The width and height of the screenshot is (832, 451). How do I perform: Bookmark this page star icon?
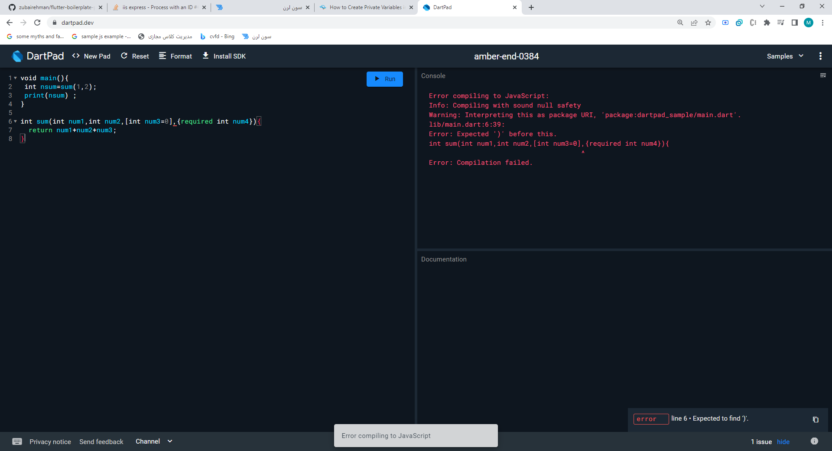coord(708,23)
